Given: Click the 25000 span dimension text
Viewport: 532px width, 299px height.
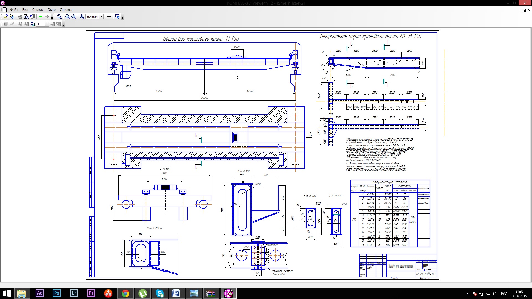Looking at the screenshot, I should click(204, 98).
